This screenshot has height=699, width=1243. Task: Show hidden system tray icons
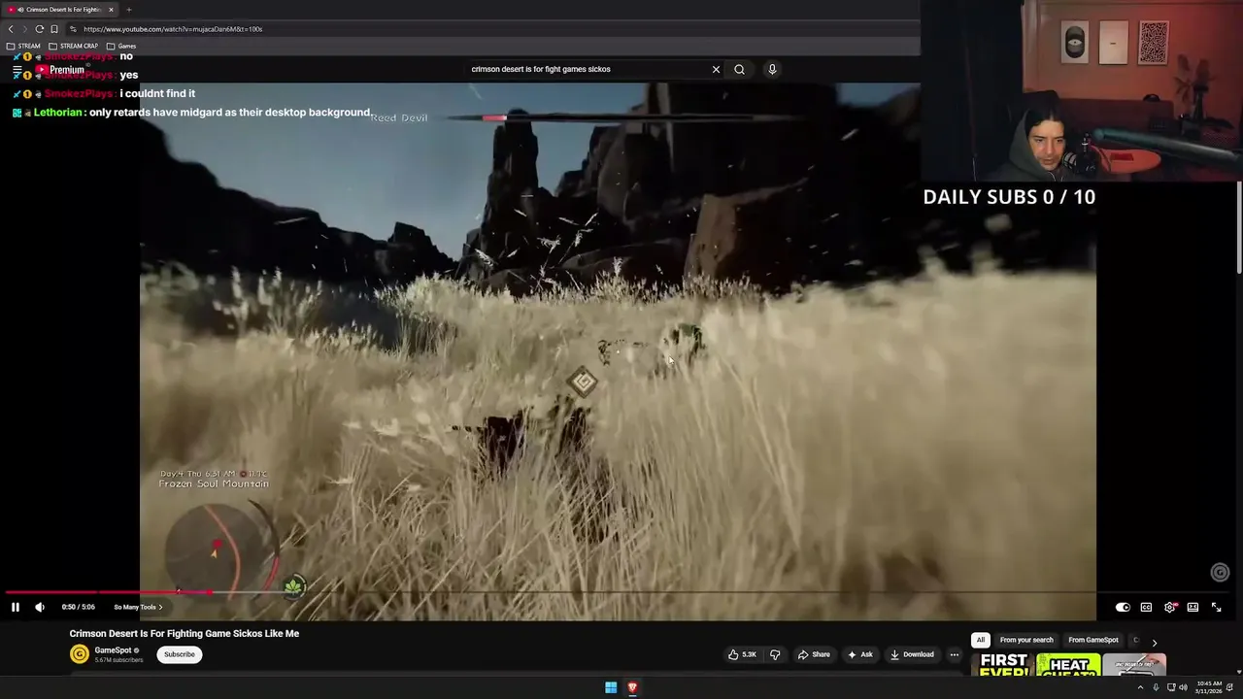[x=1140, y=687]
